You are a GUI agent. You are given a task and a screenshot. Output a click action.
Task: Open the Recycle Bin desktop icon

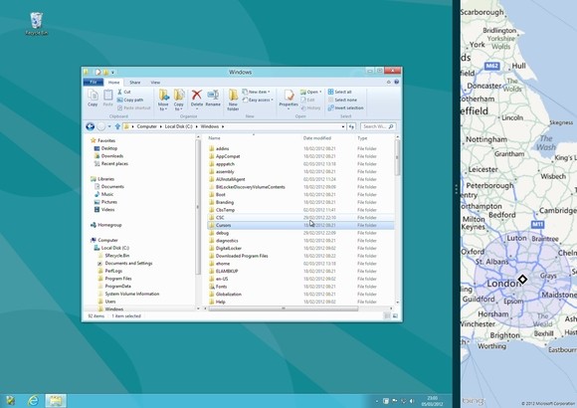[x=37, y=24]
